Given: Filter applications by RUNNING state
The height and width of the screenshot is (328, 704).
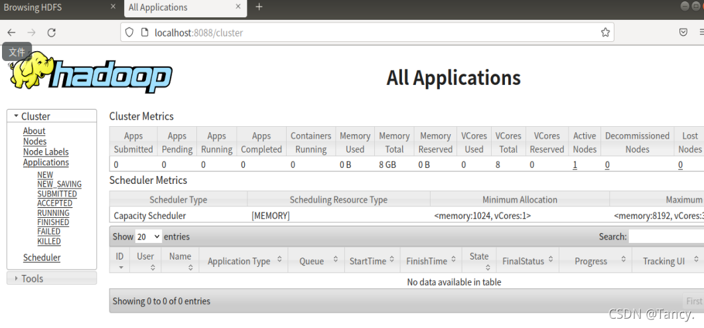Looking at the screenshot, I should coord(54,212).
